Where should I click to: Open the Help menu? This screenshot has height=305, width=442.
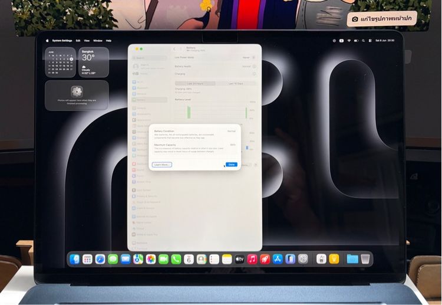(109, 41)
